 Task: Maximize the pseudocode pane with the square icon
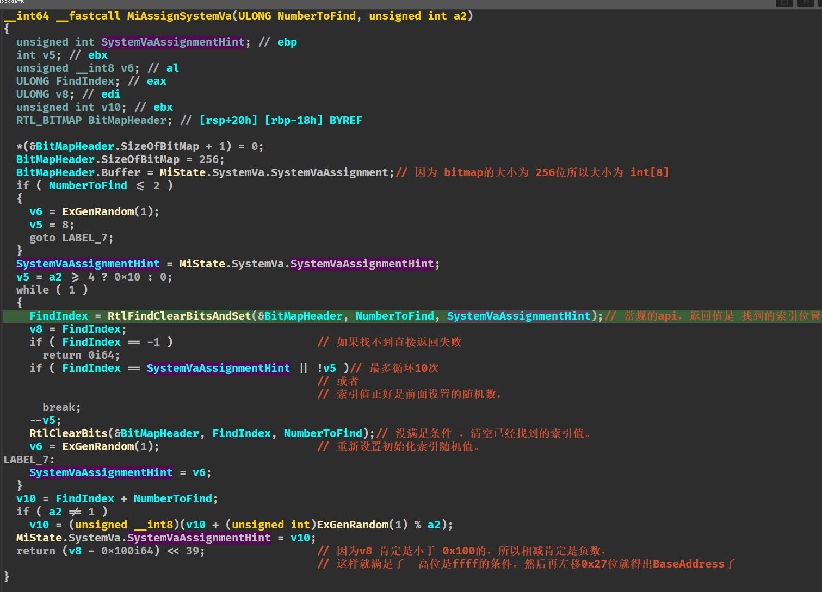pos(784,3)
